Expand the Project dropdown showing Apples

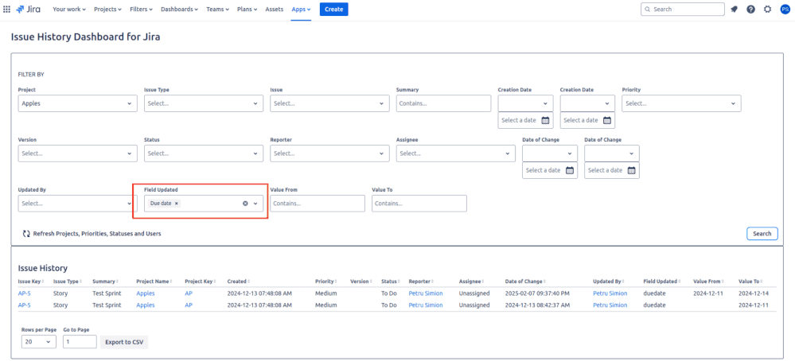pos(77,103)
